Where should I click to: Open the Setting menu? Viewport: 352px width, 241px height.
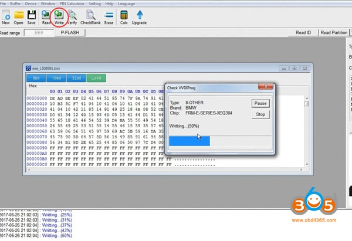[94, 4]
